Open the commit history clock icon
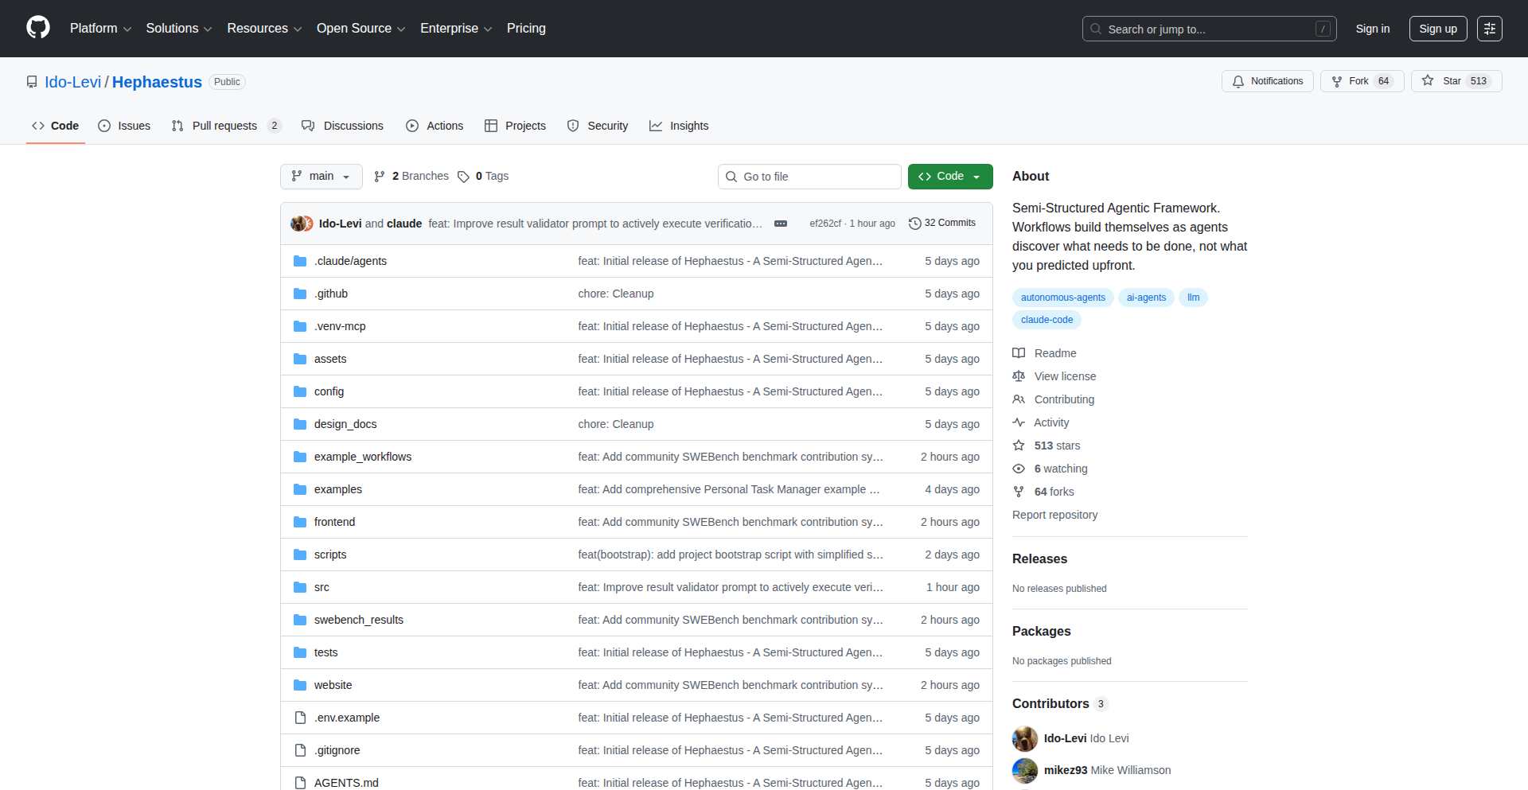 pyautogui.click(x=914, y=224)
